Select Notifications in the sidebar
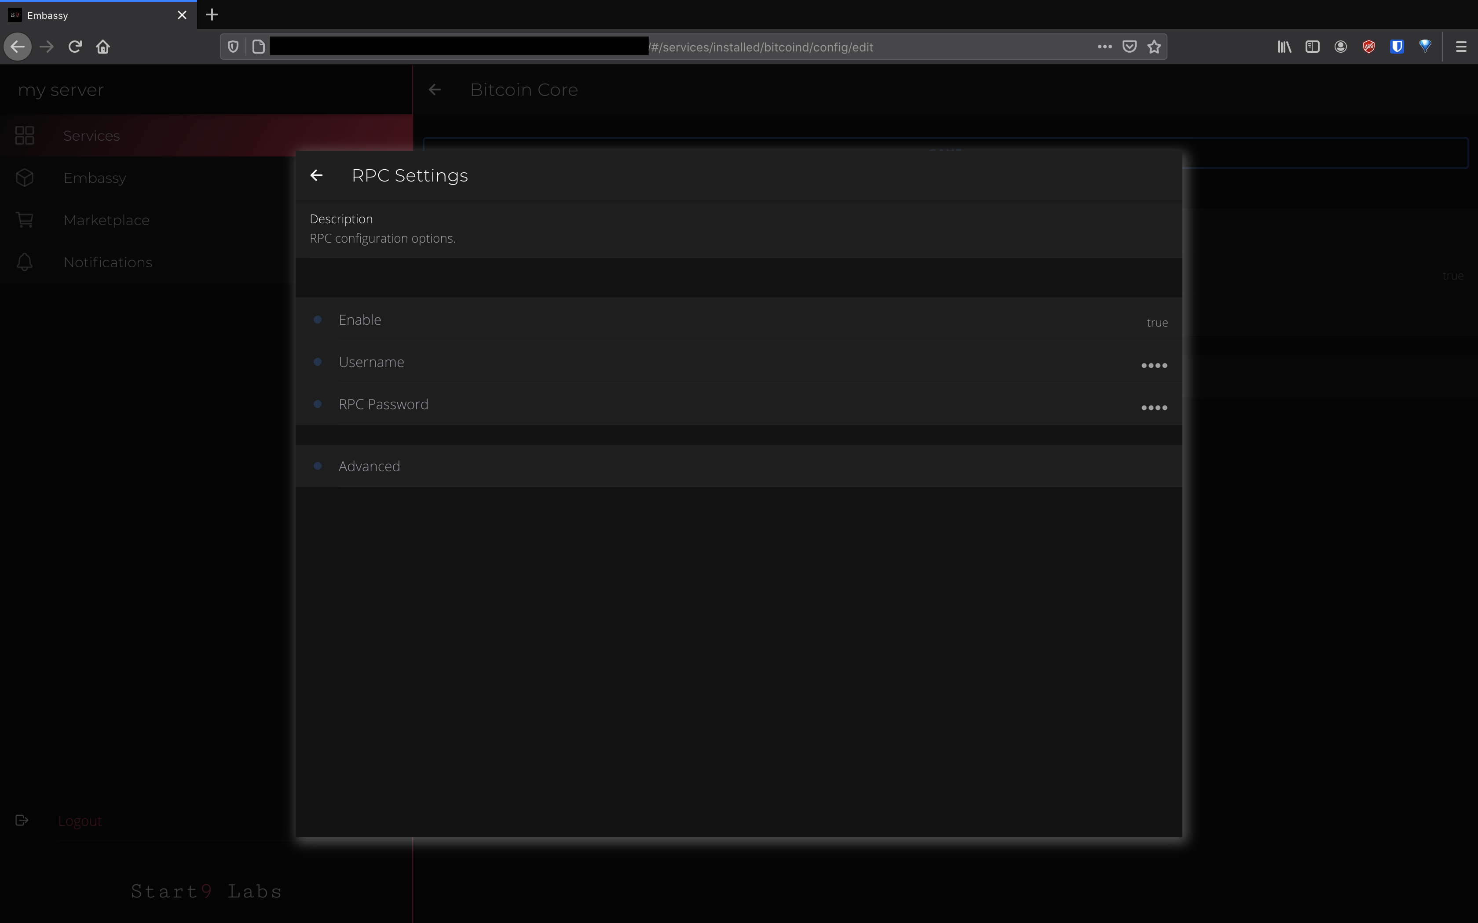The width and height of the screenshot is (1478, 923). 107,262
